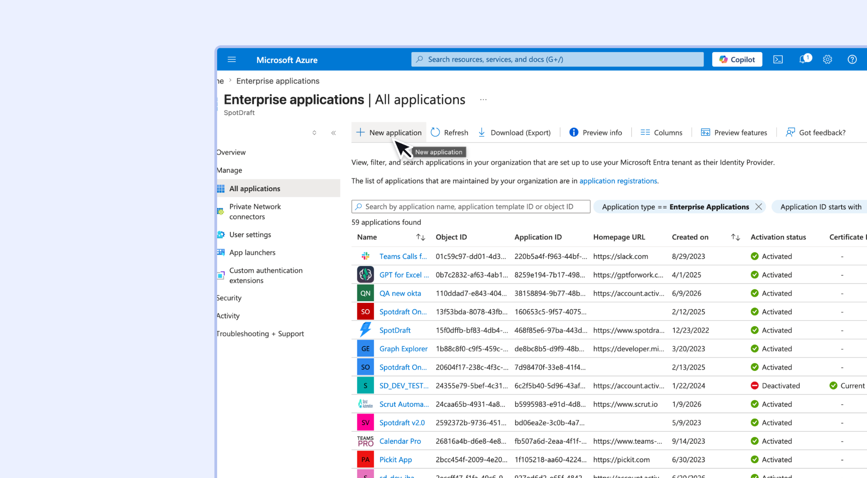Open the notifications bell
This screenshot has height=478, width=867.
click(x=804, y=59)
